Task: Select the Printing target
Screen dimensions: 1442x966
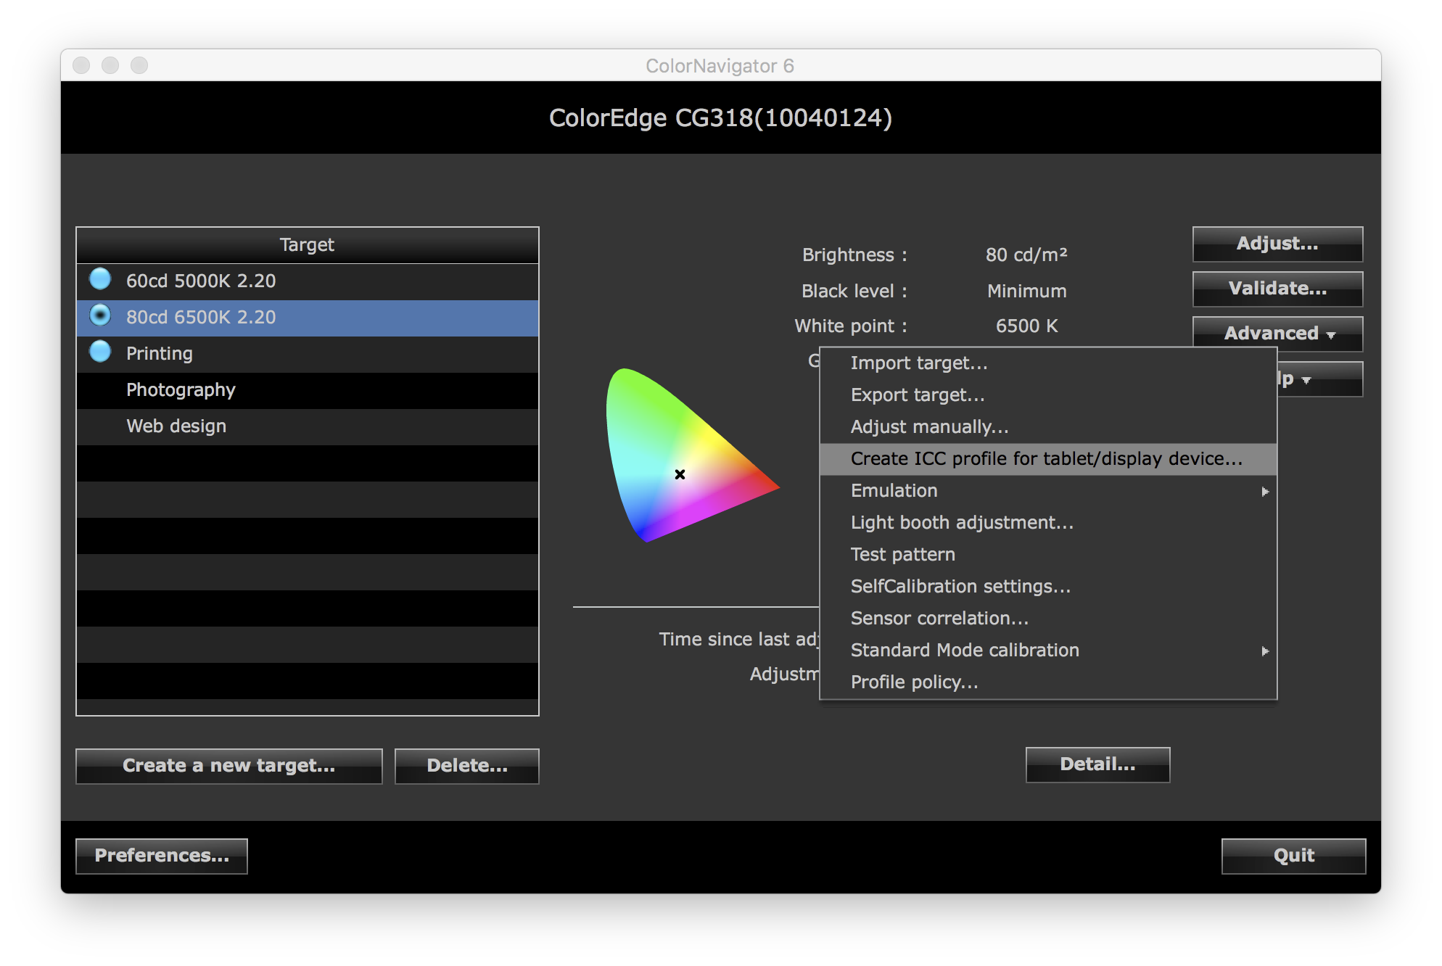Action: tap(308, 354)
